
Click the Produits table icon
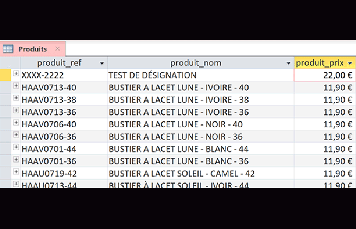(8, 49)
